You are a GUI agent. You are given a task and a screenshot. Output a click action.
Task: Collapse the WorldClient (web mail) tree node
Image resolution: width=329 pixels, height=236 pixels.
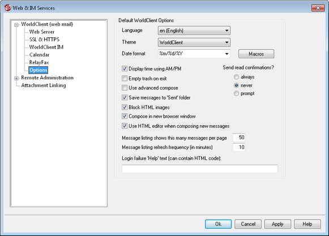tap(16, 25)
